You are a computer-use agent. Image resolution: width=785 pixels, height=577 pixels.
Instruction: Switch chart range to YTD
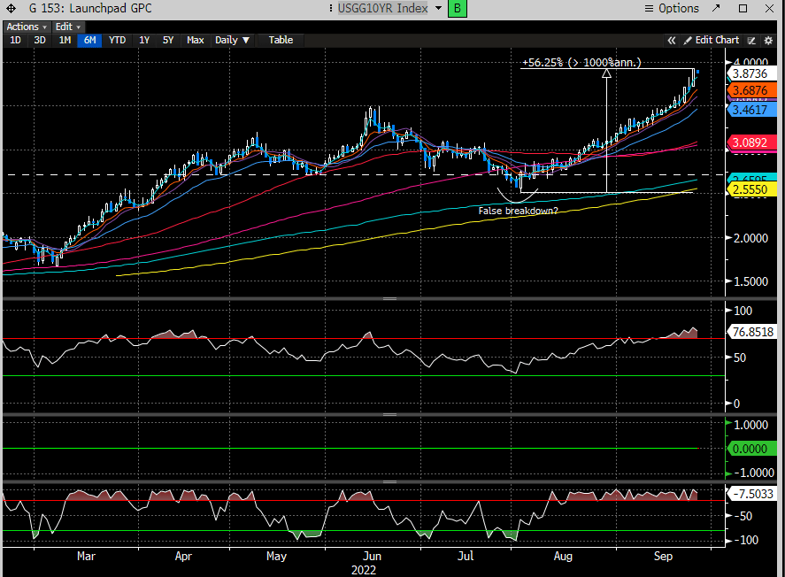117,40
